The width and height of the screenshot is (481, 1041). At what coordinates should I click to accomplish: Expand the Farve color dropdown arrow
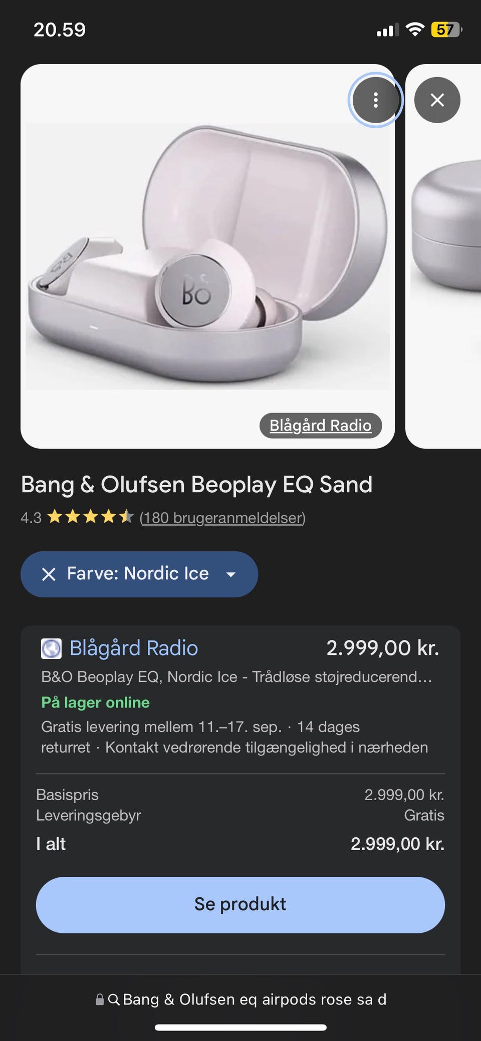point(231,574)
